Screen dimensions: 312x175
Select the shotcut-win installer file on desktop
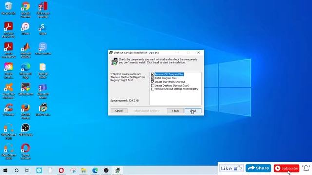click(x=43, y=109)
